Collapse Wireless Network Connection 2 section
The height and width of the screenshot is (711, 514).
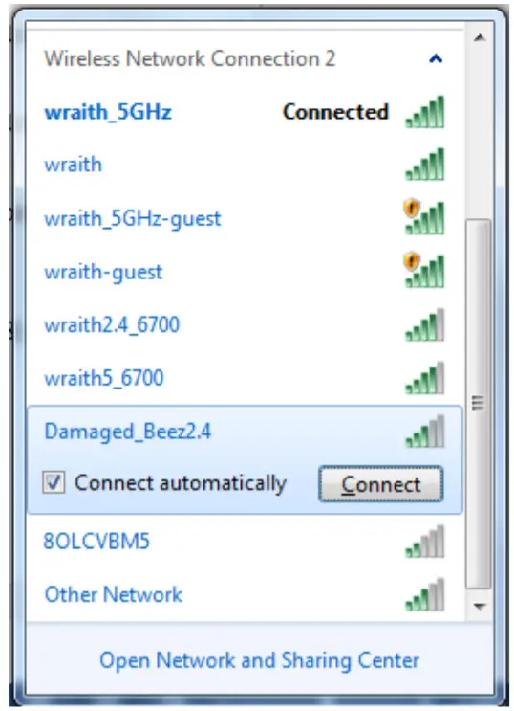click(x=436, y=58)
